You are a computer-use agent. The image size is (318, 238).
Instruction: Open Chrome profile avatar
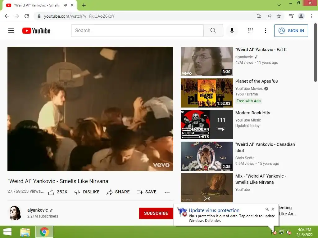[x=301, y=16]
